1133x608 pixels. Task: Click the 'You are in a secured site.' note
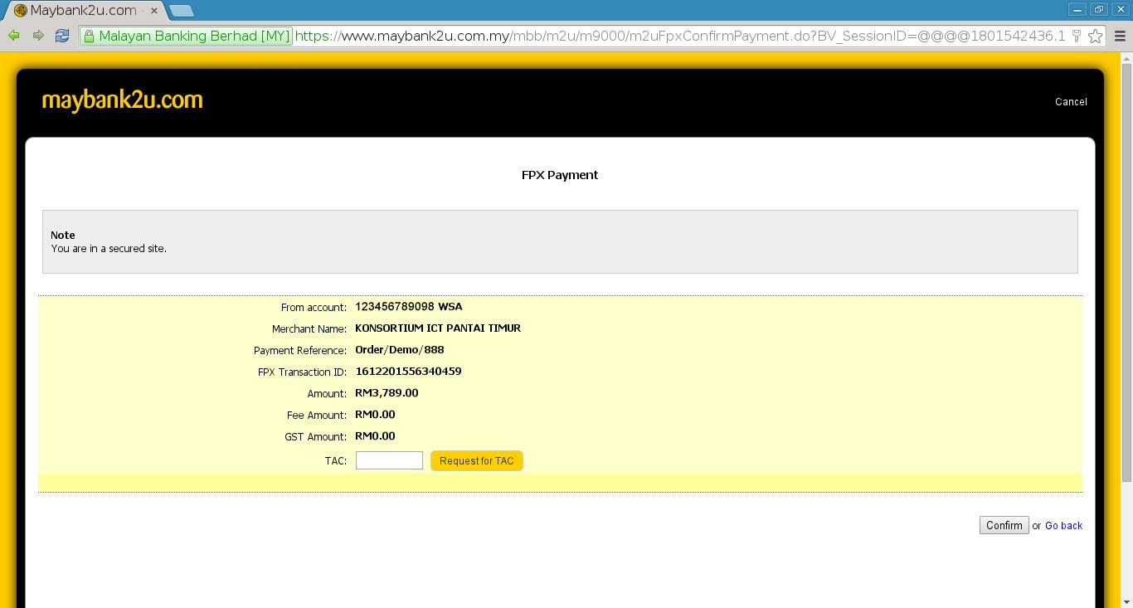pyautogui.click(x=109, y=249)
